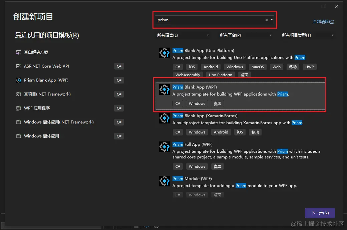This screenshot has width=347, height=230.
Task: Click the WPF 应用程序 icon
Action: click(x=19, y=108)
